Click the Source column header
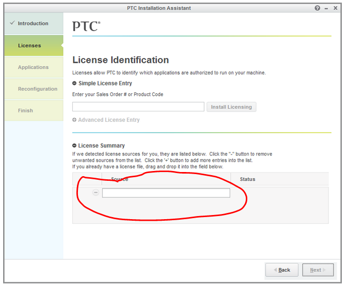The width and height of the screenshot is (346, 286). (x=166, y=179)
